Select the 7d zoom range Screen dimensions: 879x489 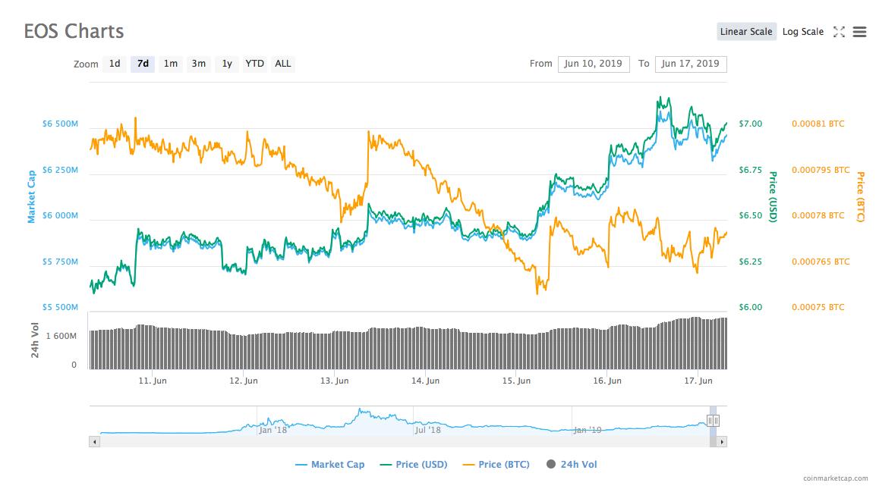coord(143,64)
